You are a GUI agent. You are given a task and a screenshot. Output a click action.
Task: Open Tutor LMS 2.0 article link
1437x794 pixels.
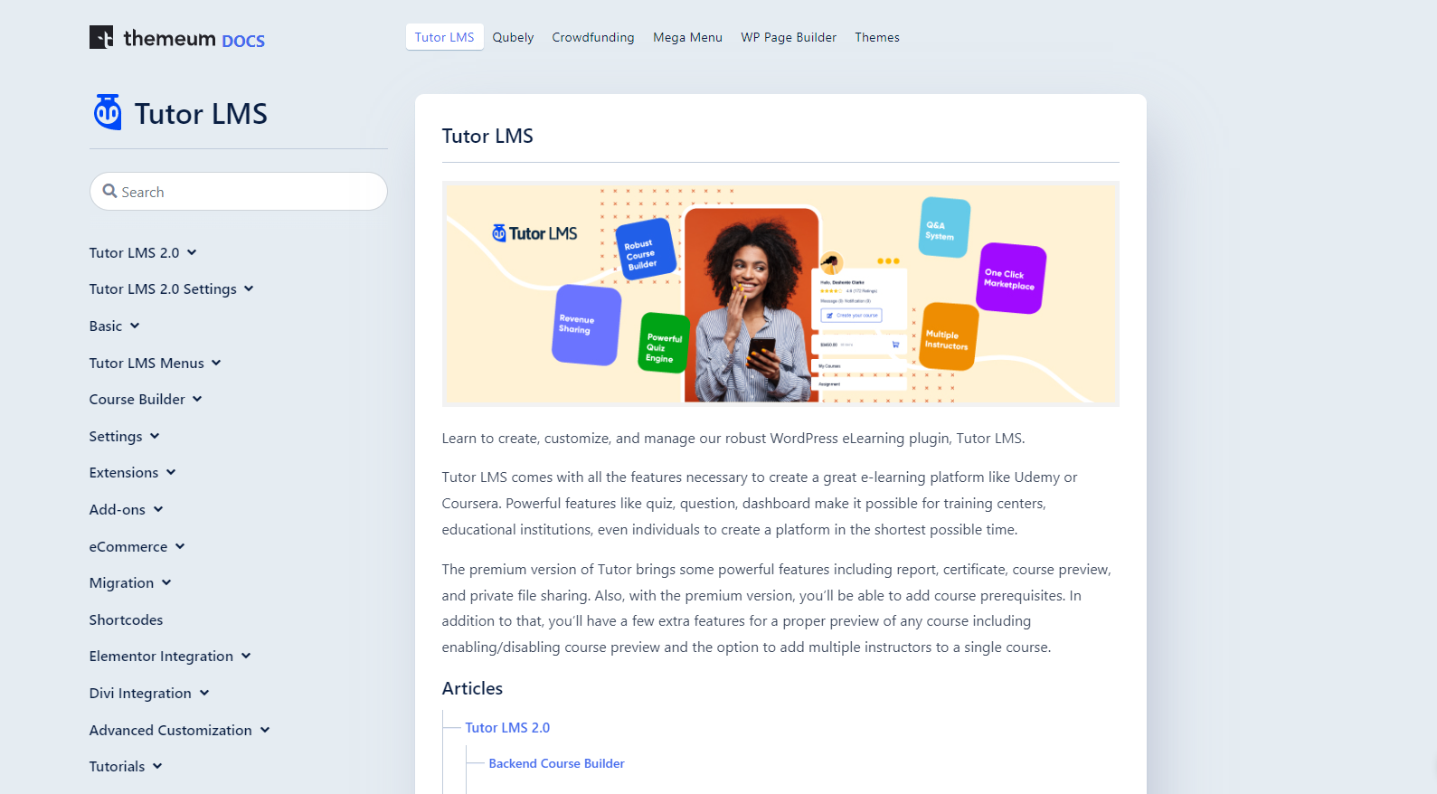pyautogui.click(x=507, y=727)
